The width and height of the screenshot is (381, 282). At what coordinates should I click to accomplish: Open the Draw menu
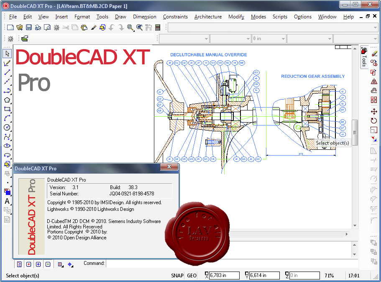120,17
